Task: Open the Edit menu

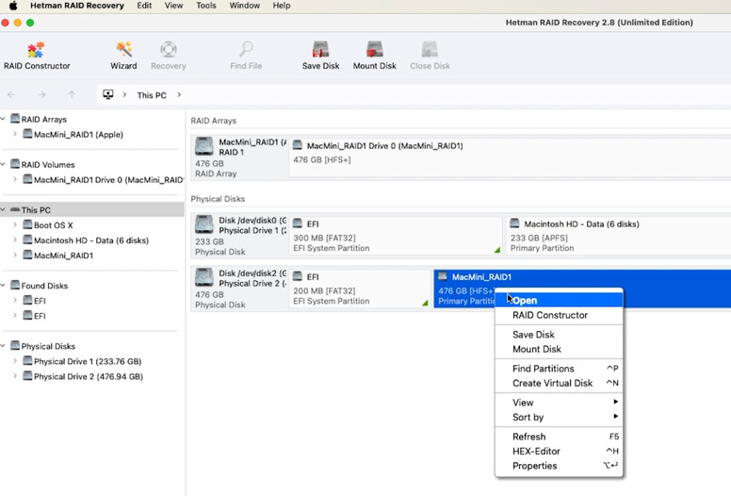Action: [x=144, y=6]
